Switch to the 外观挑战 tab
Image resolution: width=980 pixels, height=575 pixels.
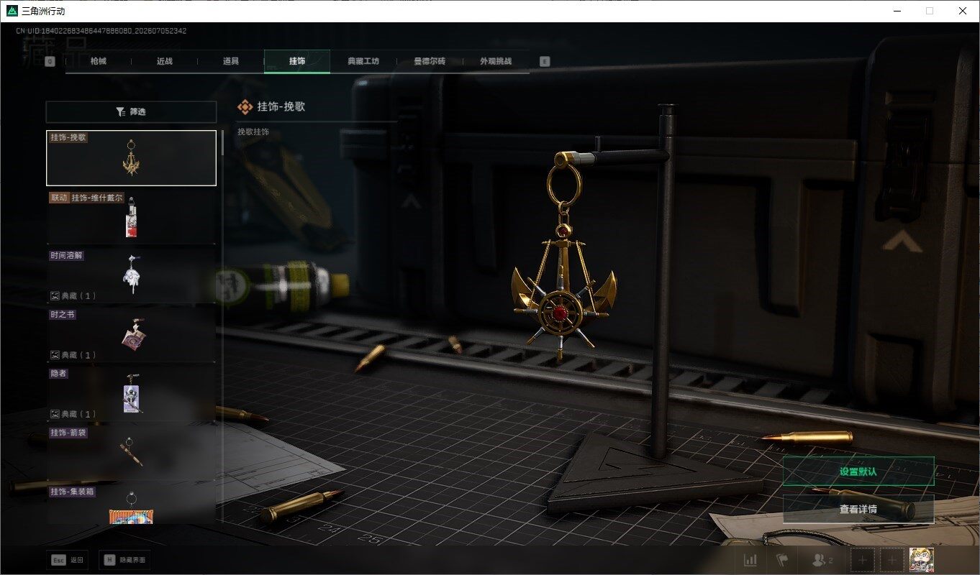tap(496, 62)
